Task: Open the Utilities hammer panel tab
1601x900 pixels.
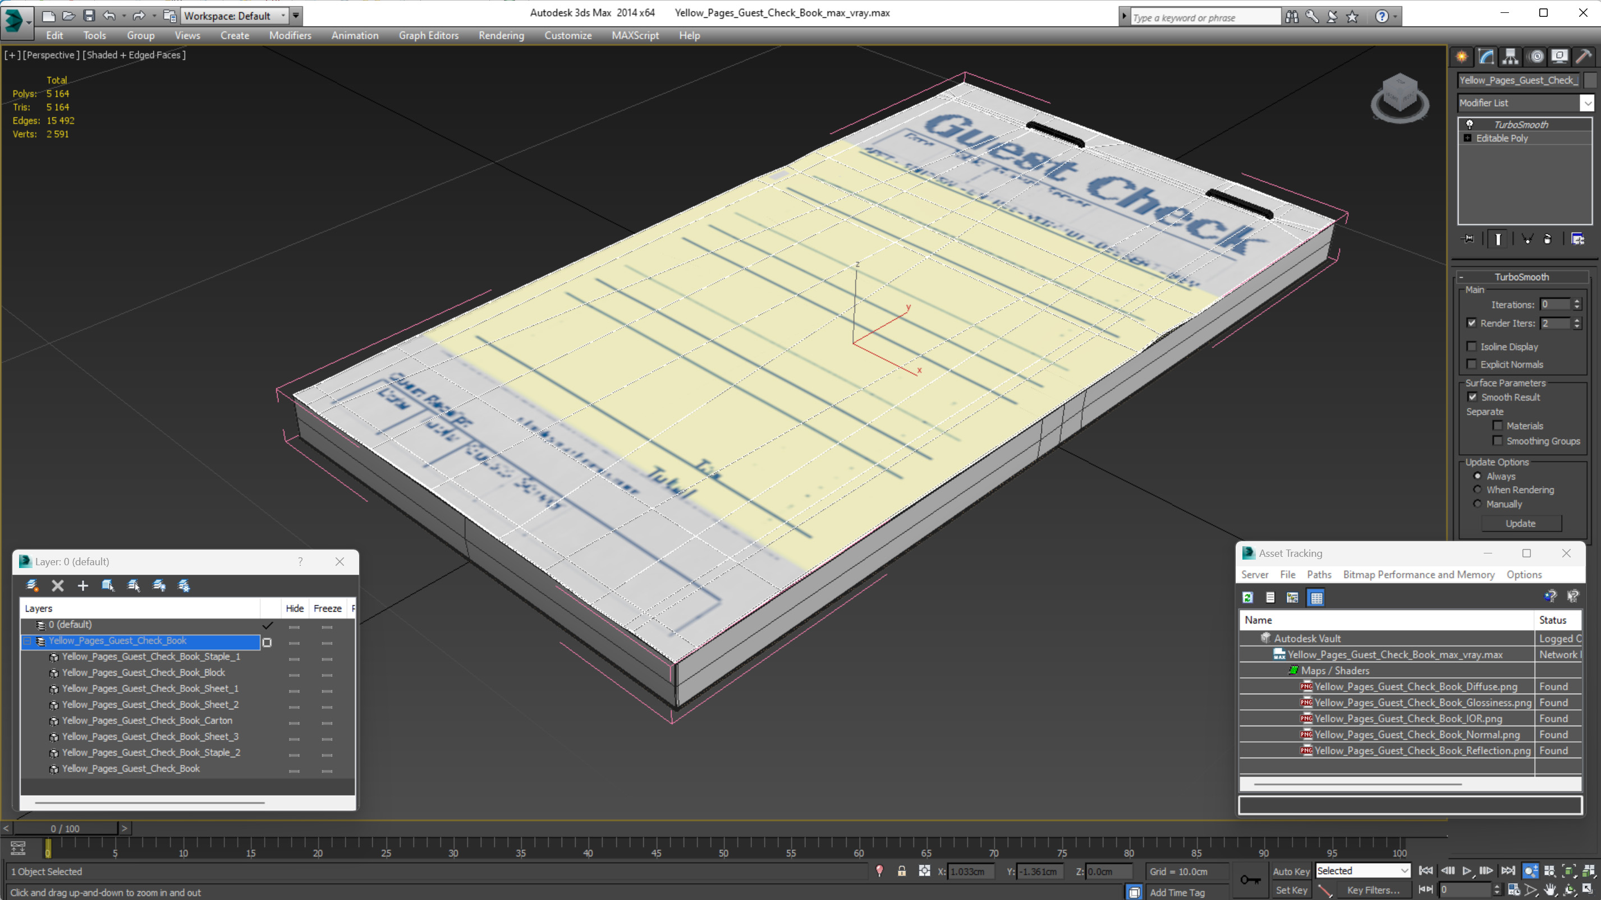Action: coord(1584,57)
